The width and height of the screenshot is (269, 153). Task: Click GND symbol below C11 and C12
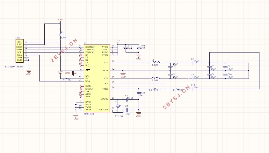(x=139, y=57)
